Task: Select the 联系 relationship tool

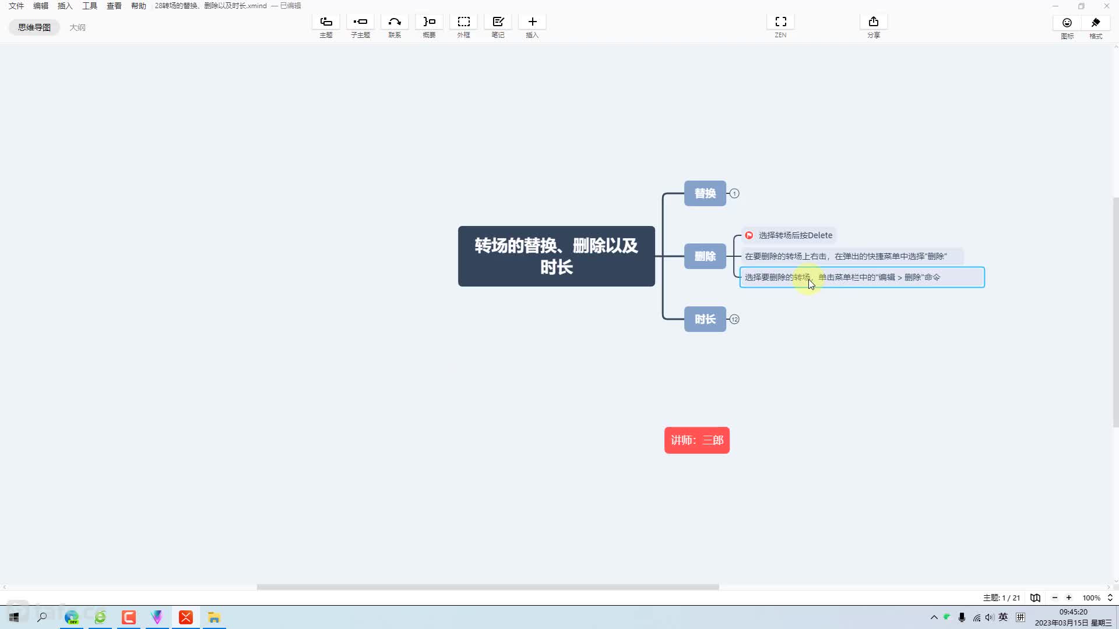Action: [395, 22]
